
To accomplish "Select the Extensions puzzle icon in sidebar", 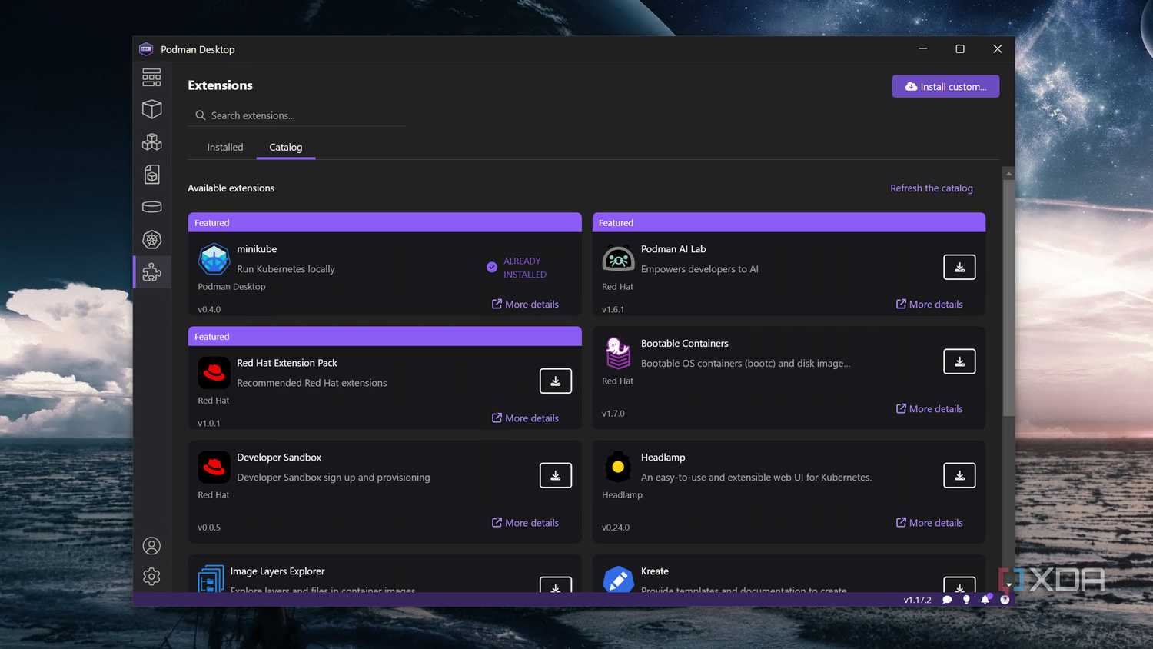I will coord(151,271).
